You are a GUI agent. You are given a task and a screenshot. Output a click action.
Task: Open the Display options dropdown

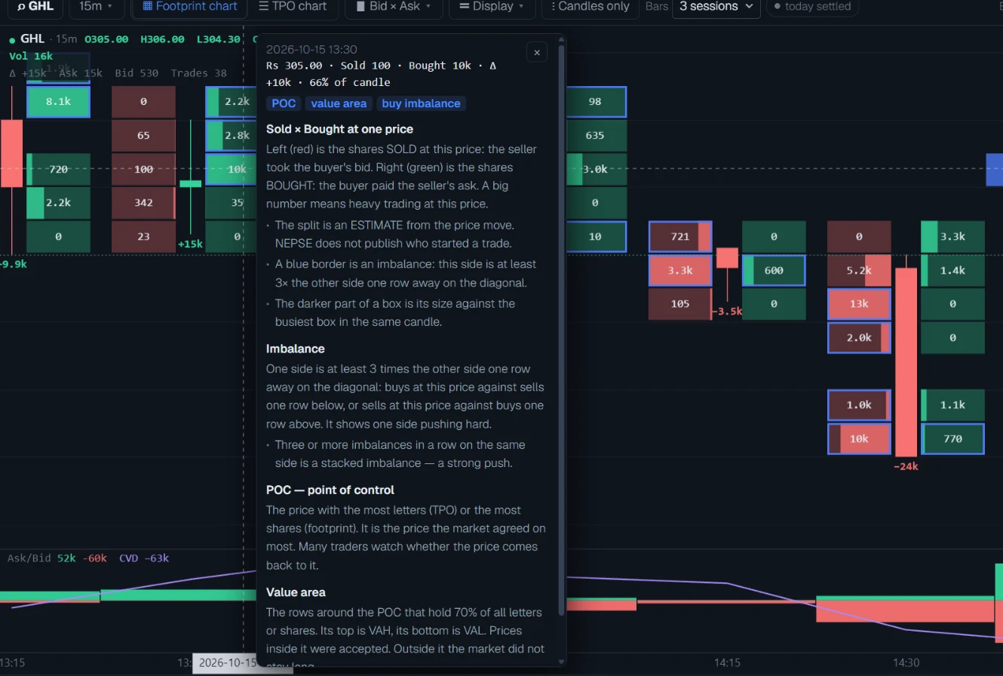492,7
